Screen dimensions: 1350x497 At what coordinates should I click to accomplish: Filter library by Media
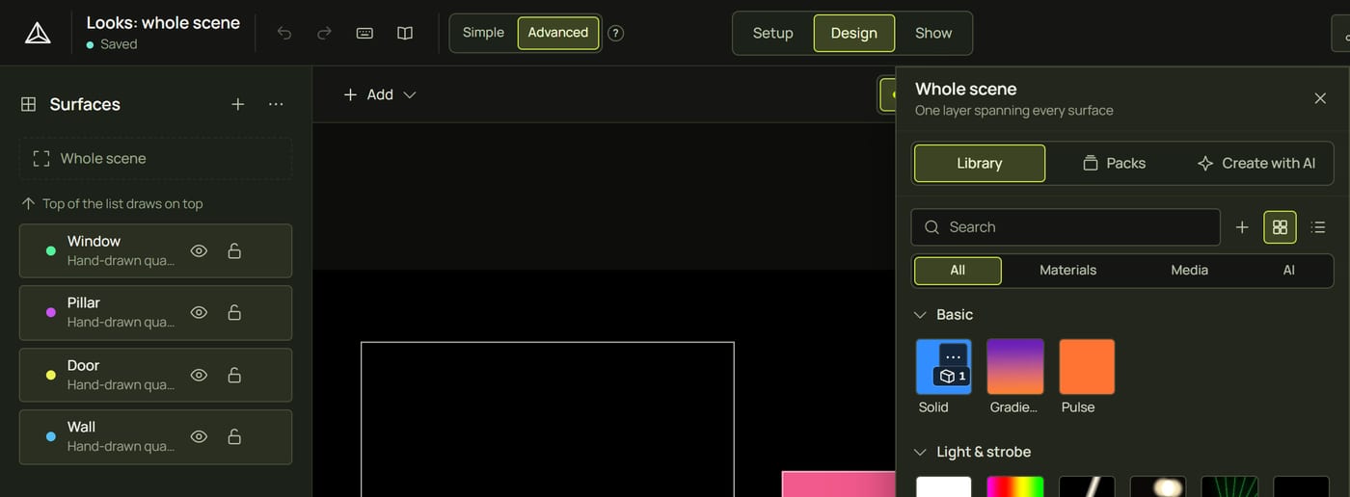pyautogui.click(x=1190, y=271)
